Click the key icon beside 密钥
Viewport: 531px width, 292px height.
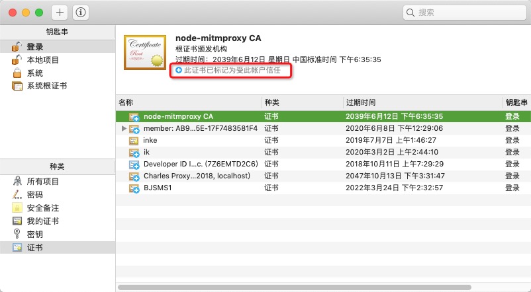click(17, 234)
